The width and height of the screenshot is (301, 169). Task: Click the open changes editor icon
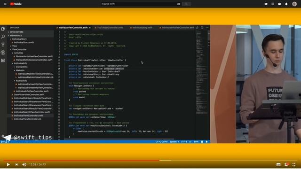pos(197,28)
